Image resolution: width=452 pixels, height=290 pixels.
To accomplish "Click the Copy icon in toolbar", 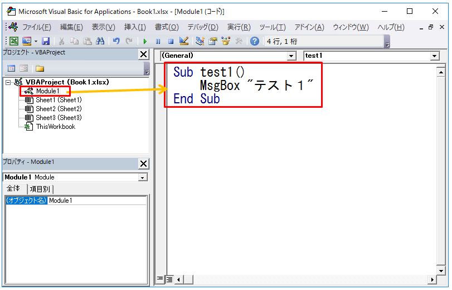I will [x=74, y=41].
